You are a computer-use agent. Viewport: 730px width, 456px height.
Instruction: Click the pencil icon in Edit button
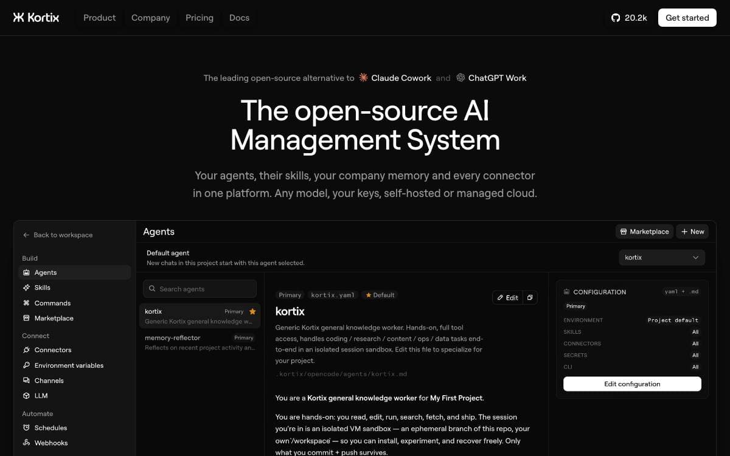pos(500,297)
